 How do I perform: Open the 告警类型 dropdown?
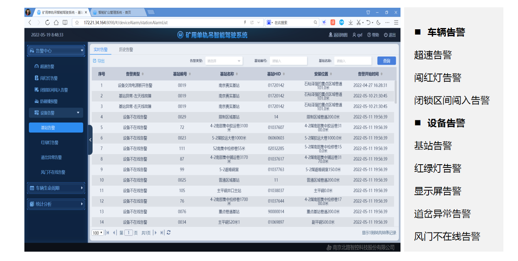point(223,61)
